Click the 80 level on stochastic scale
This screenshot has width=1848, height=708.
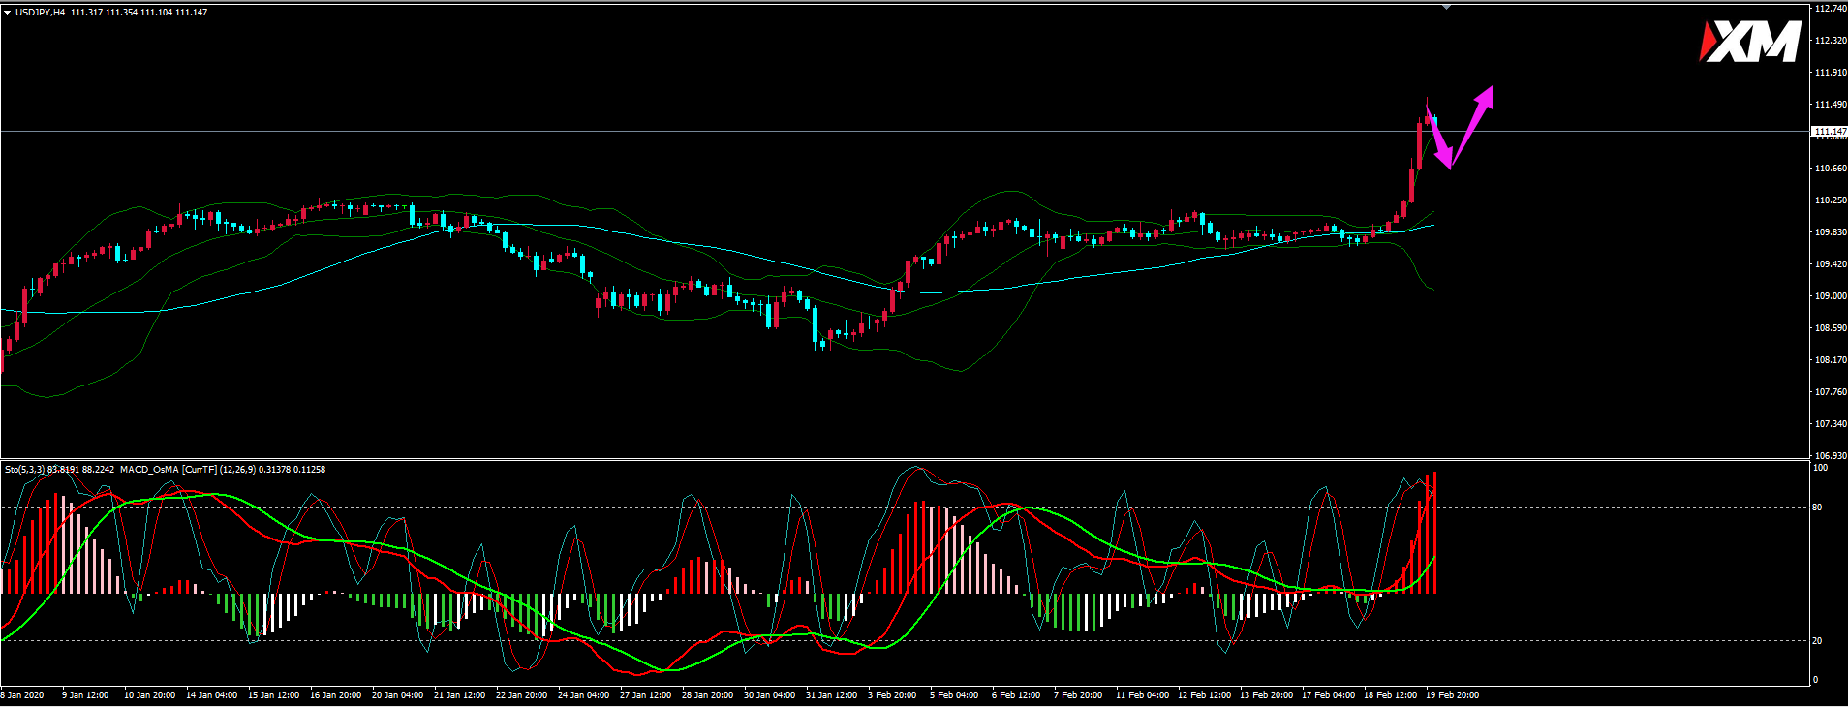(1817, 508)
